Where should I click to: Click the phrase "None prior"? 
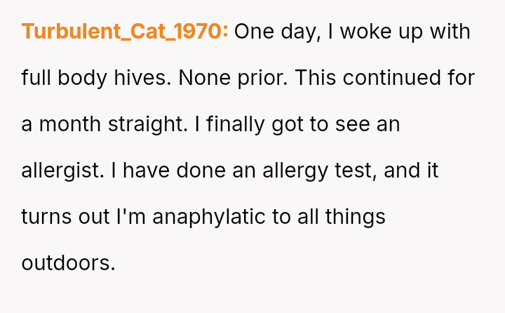coord(233,78)
